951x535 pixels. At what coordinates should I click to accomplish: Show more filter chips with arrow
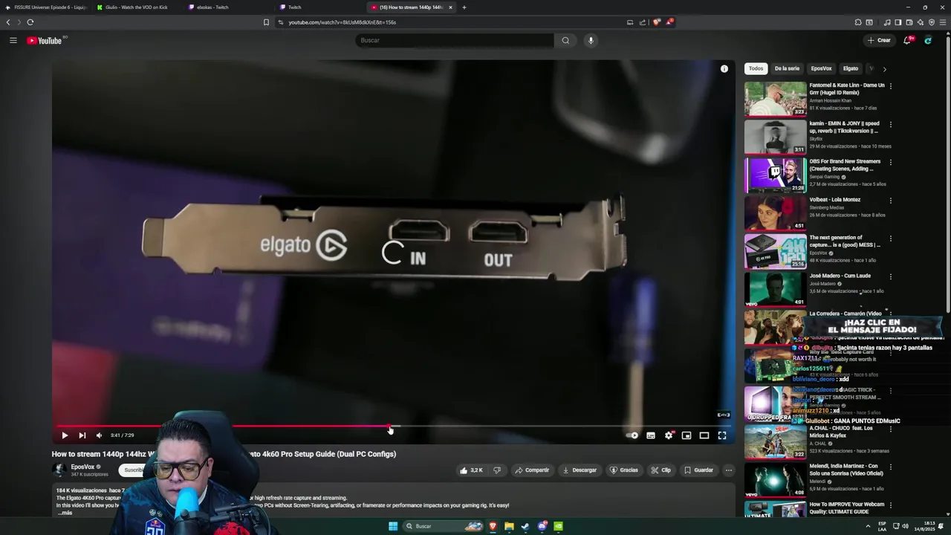[x=884, y=69]
